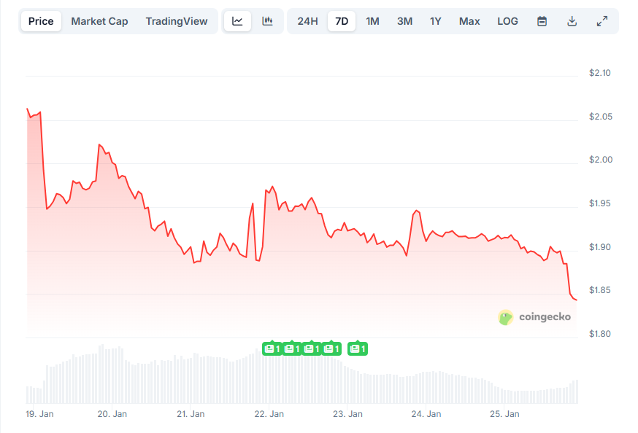Click the third green calendar badge in the row
Screen dimensions: 638x433
(312, 348)
